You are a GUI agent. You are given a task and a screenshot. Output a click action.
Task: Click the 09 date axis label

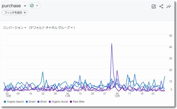(x=18, y=94)
